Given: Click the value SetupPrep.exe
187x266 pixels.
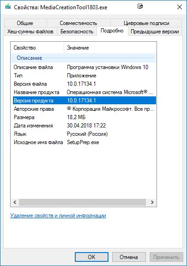Looking at the screenshot, I should coord(83,142).
